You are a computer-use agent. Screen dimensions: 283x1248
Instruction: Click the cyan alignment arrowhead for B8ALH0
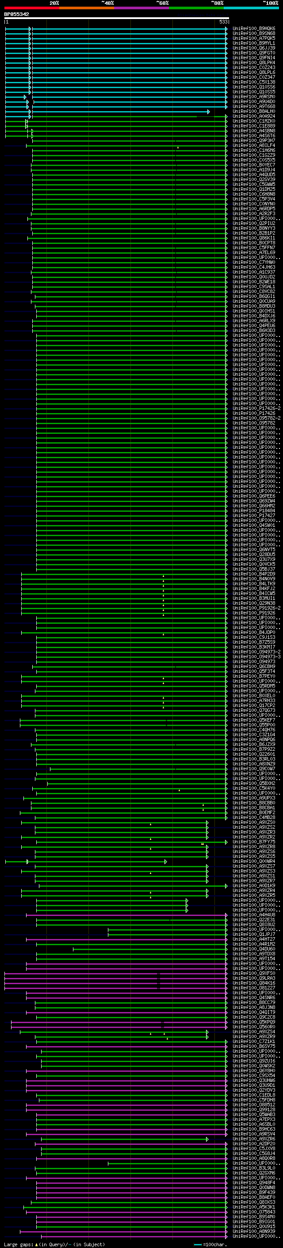(209, 112)
